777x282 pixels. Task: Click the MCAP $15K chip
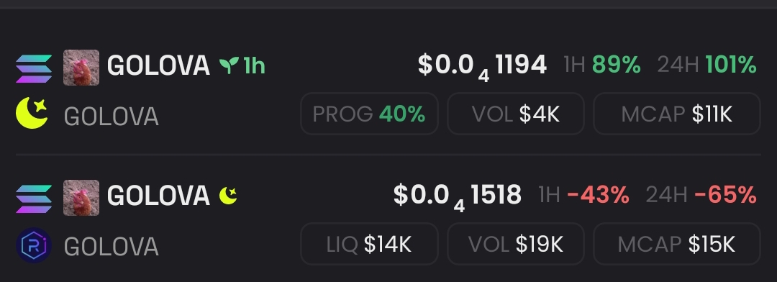(676, 244)
